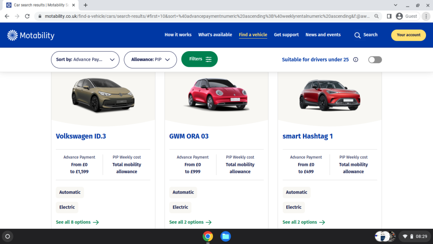Open the holding space preview in the shelf
This screenshot has width=433, height=244.
[x=385, y=236]
